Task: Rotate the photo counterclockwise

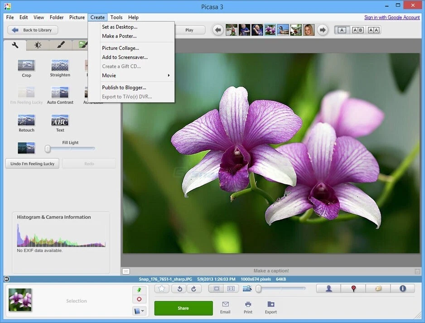Action: click(179, 289)
